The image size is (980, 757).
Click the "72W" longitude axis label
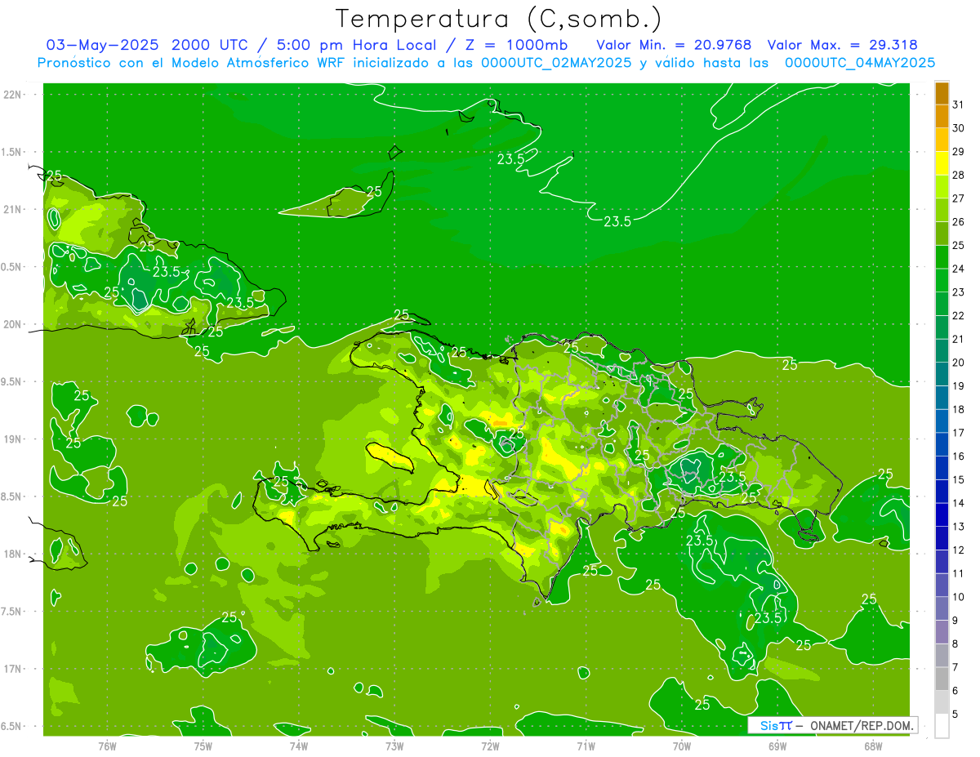click(490, 746)
